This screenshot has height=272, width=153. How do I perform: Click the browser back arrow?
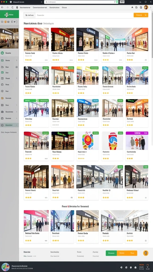(2, 7)
